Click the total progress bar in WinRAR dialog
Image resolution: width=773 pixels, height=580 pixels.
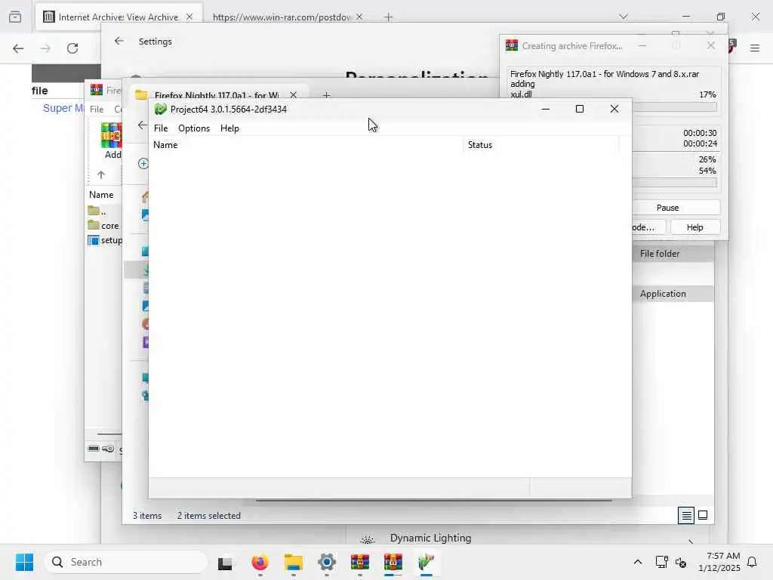[674, 183]
